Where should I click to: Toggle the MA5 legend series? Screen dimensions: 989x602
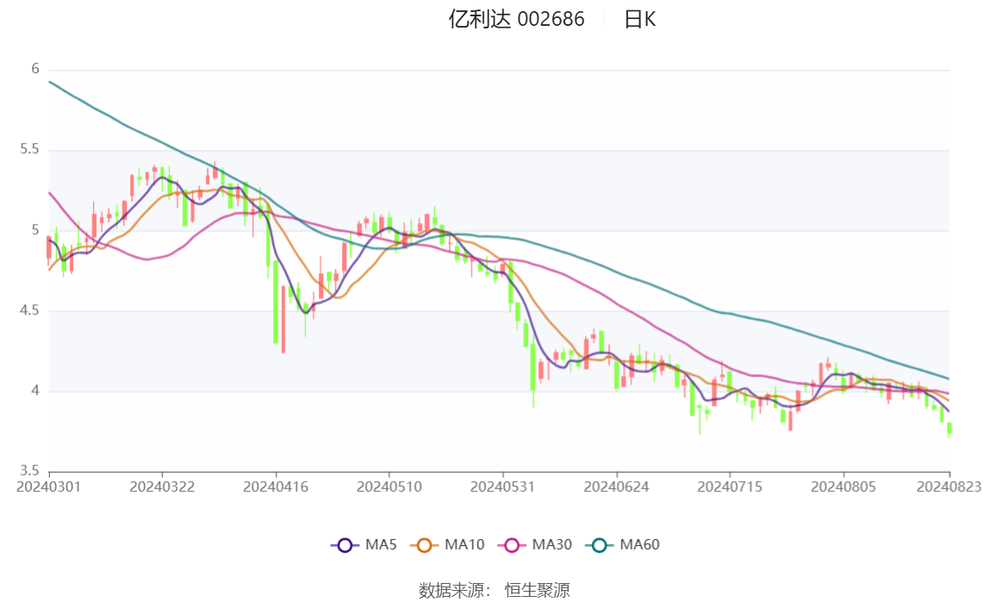[x=364, y=544]
